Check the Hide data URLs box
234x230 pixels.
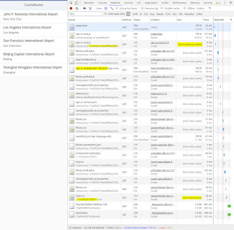click(x=105, y=14)
